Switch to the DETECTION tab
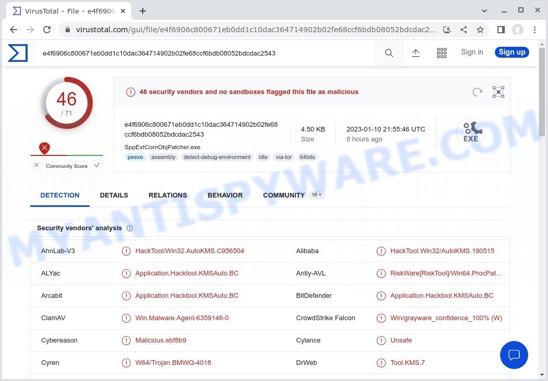Screen dimensions: 548x381 pos(60,195)
